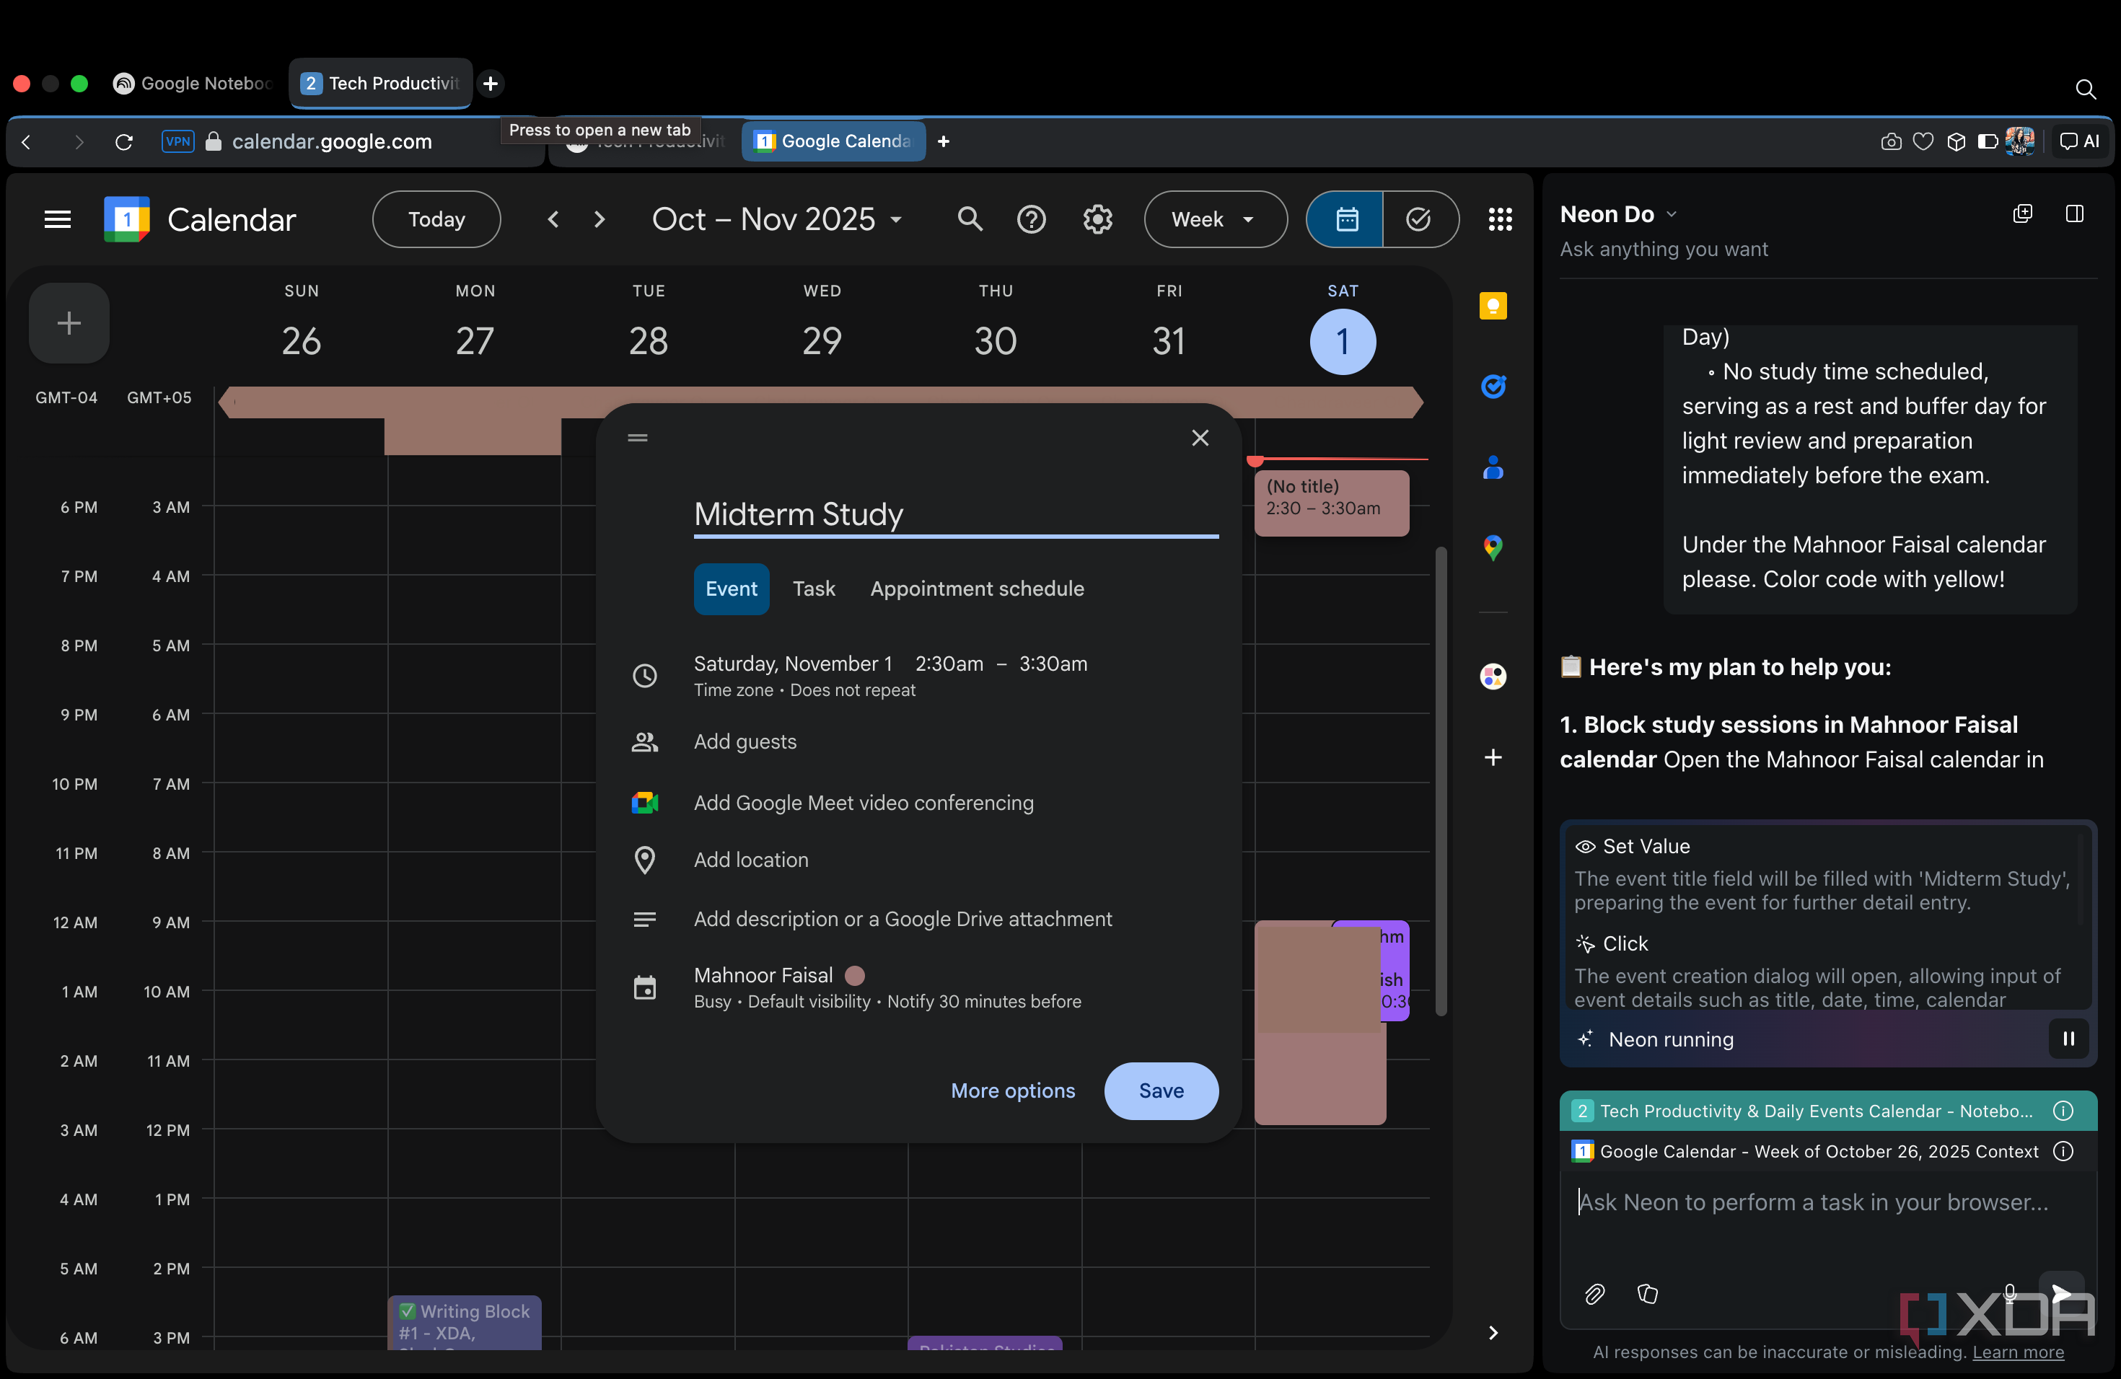Open the Calendar settings gear menu
Viewport: 2121px width, 1379px height.
click(1097, 219)
